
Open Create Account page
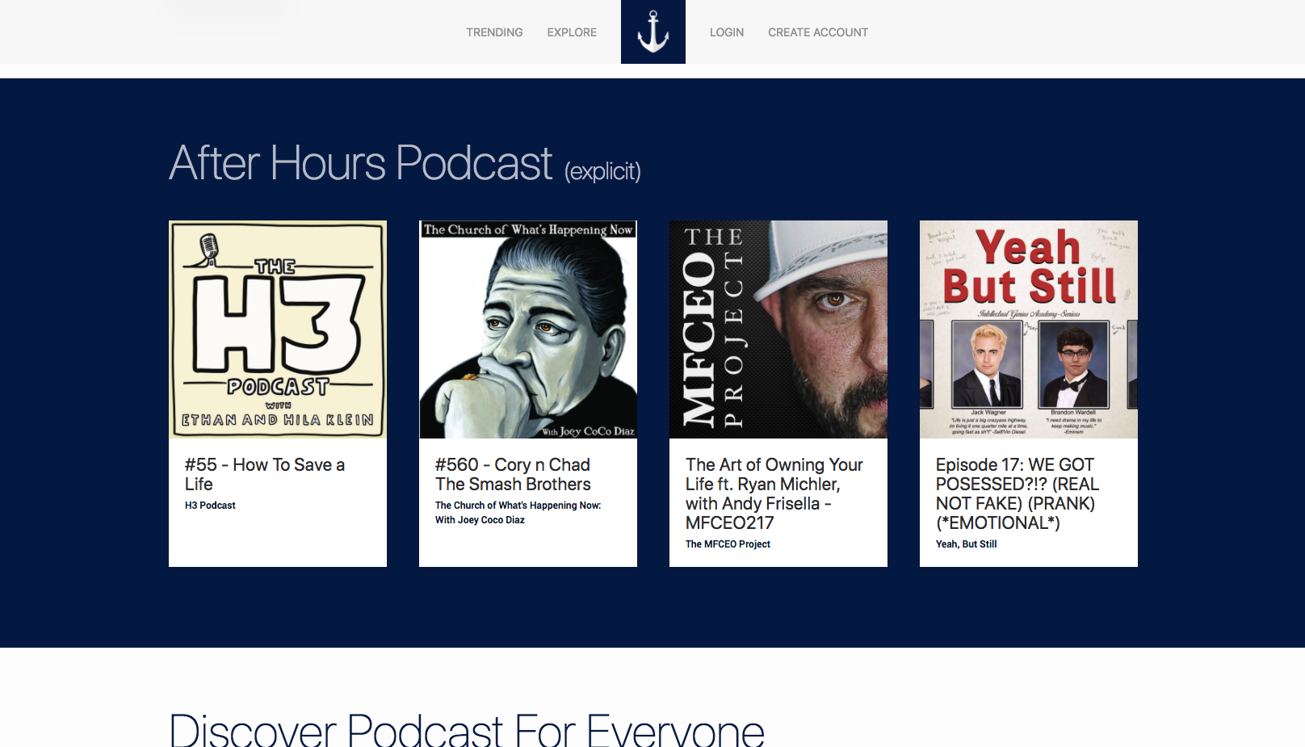point(818,32)
